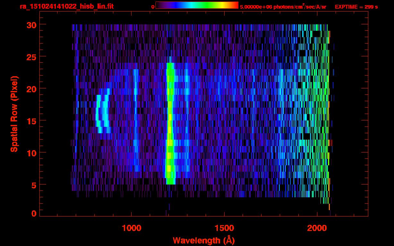The height and width of the screenshot is (246, 394).
Task: Click the 5.00000e+06 photons colorbar maximum label
Action: 283,7
